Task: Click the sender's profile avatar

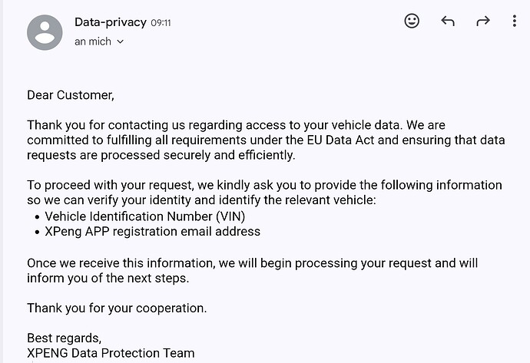Action: [45, 32]
